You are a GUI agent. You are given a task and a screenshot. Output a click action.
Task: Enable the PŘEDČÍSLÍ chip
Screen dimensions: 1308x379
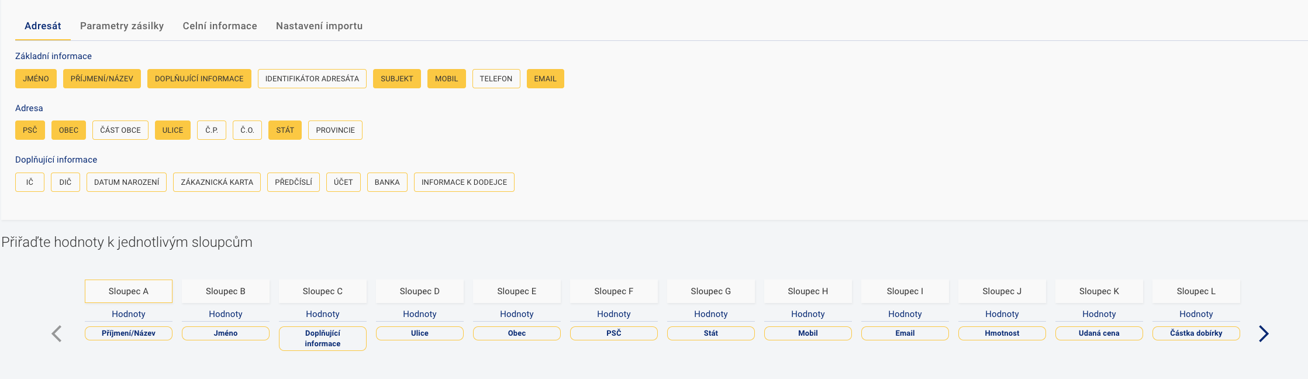click(x=294, y=182)
